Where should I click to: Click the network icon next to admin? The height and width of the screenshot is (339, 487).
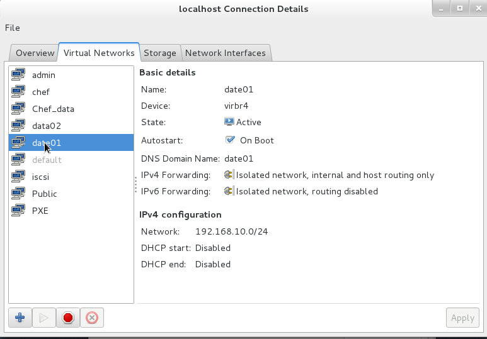click(18, 75)
